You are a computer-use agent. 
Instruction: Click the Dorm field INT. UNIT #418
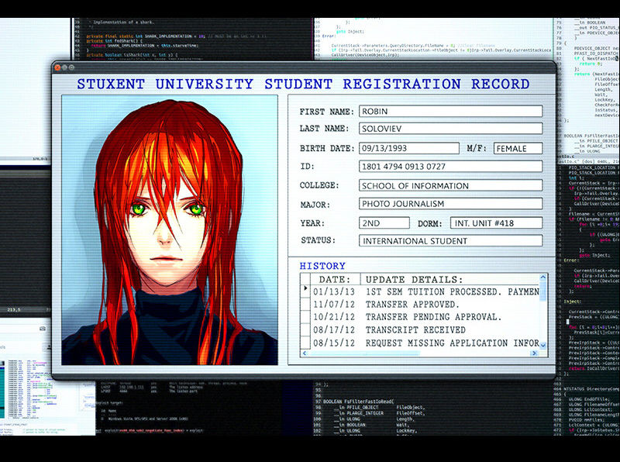[496, 222]
